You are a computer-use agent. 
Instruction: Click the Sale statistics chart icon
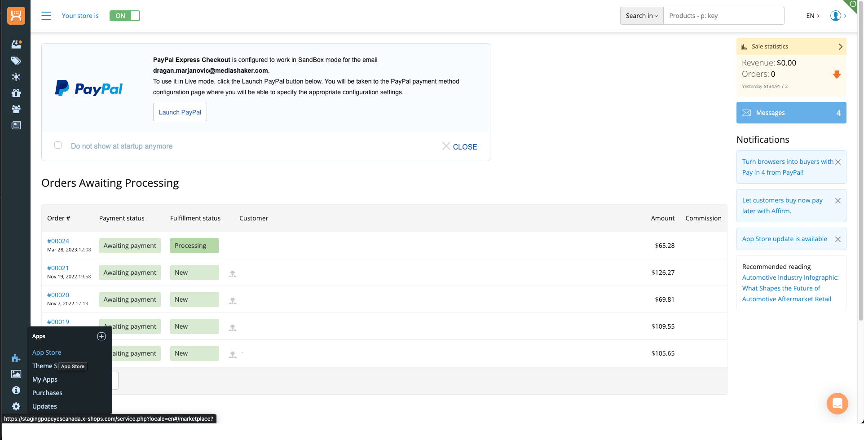pyautogui.click(x=744, y=47)
